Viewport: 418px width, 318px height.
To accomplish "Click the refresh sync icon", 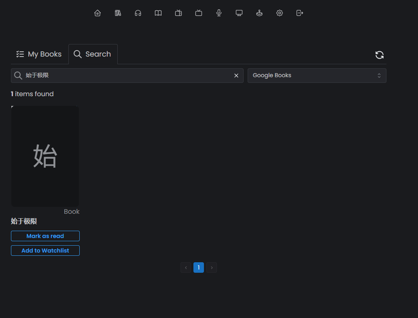I will tap(379, 55).
